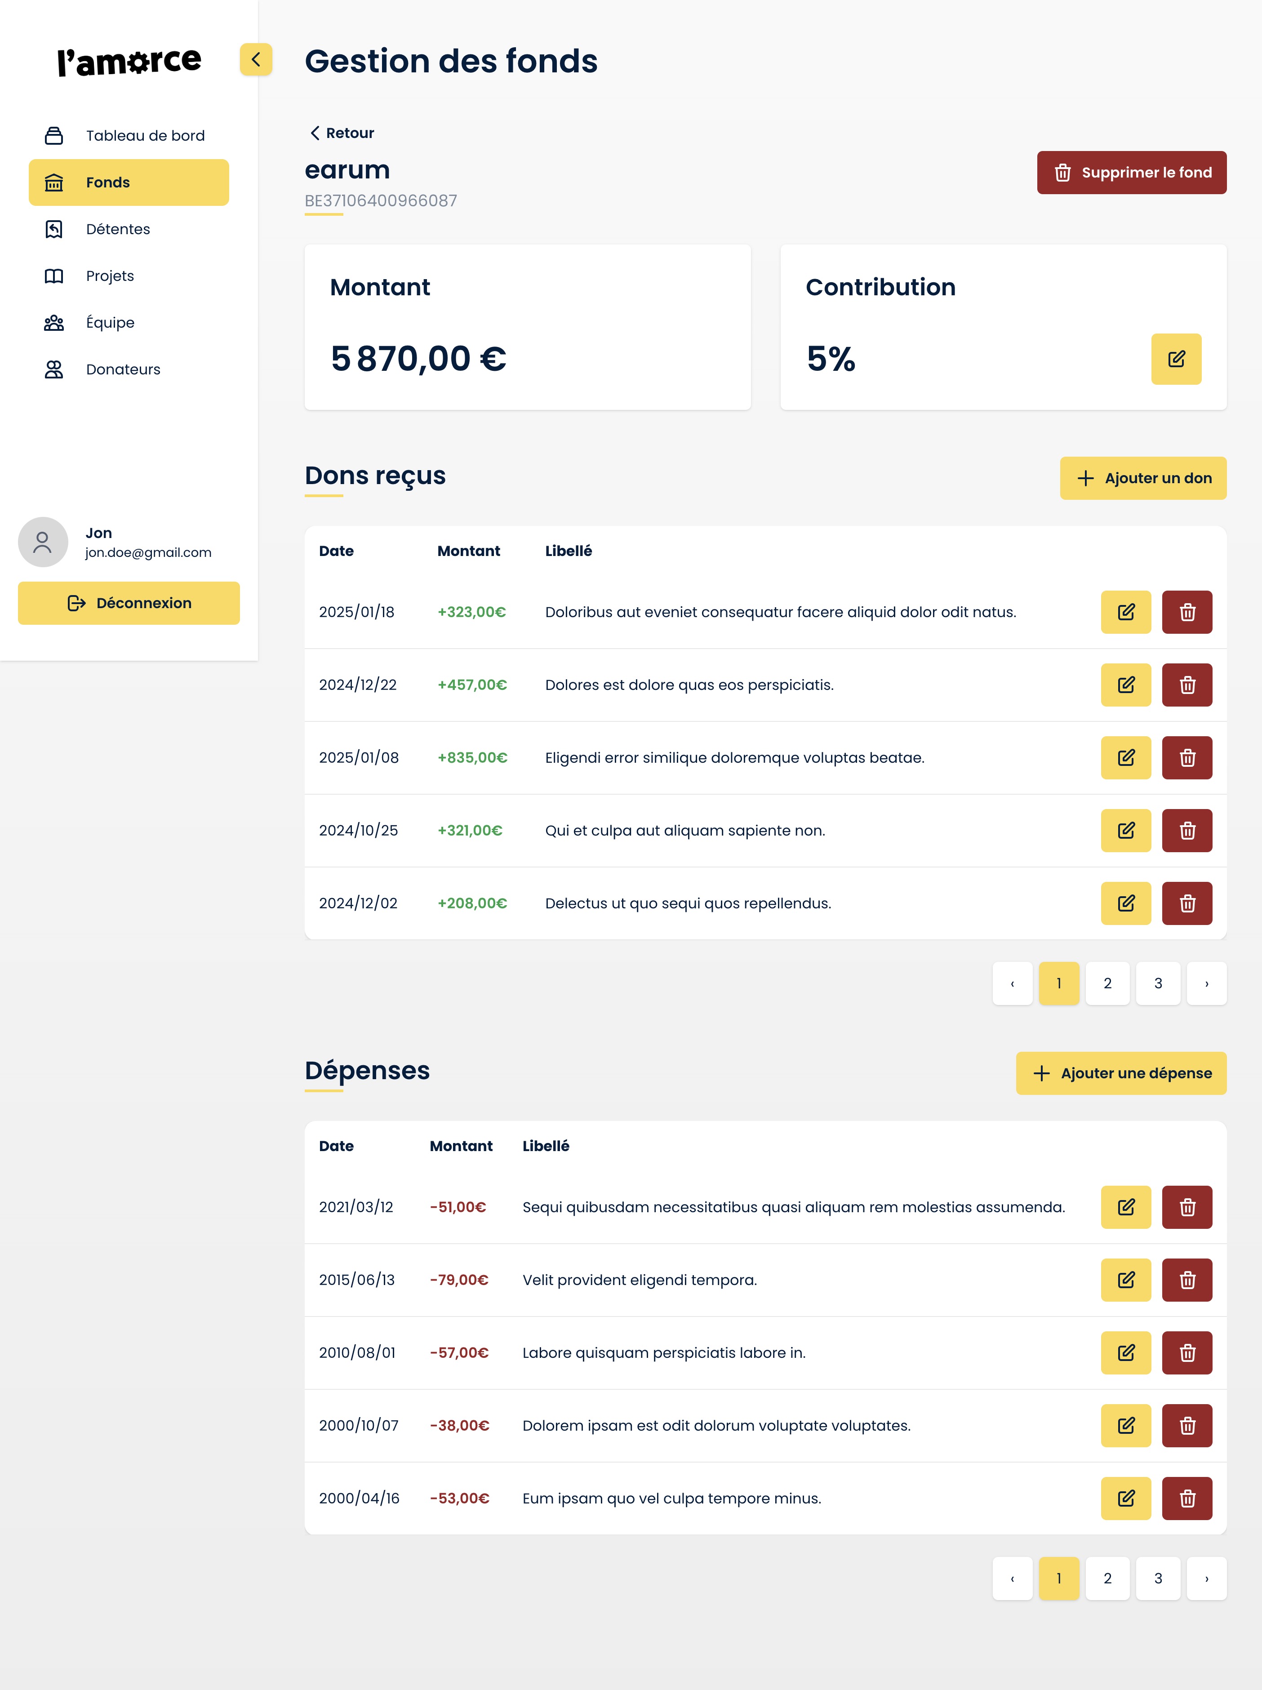Go to page 2 of Dépenses

1107,1579
